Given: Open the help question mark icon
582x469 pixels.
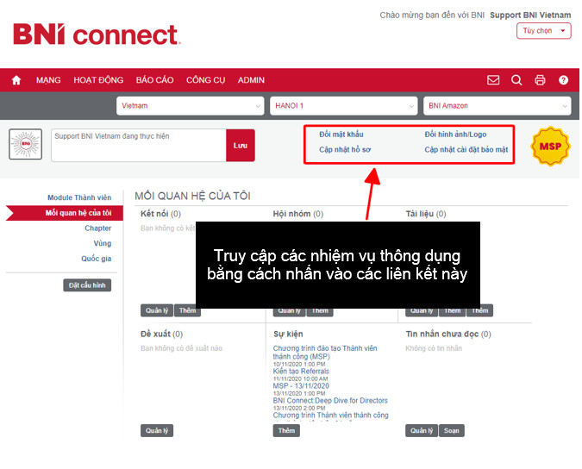Looking at the screenshot, I should coord(563,80).
